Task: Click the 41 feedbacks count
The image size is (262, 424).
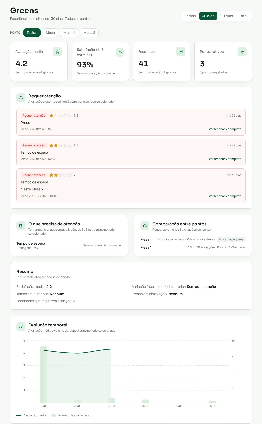Action: tap(143, 64)
